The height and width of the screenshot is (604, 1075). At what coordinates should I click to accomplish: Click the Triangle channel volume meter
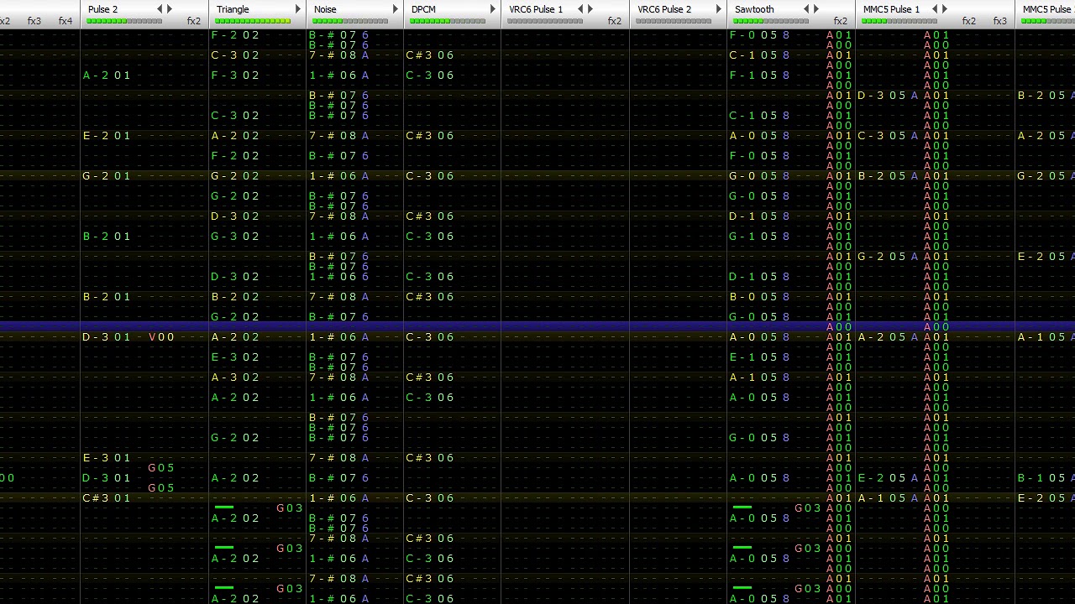click(253, 21)
